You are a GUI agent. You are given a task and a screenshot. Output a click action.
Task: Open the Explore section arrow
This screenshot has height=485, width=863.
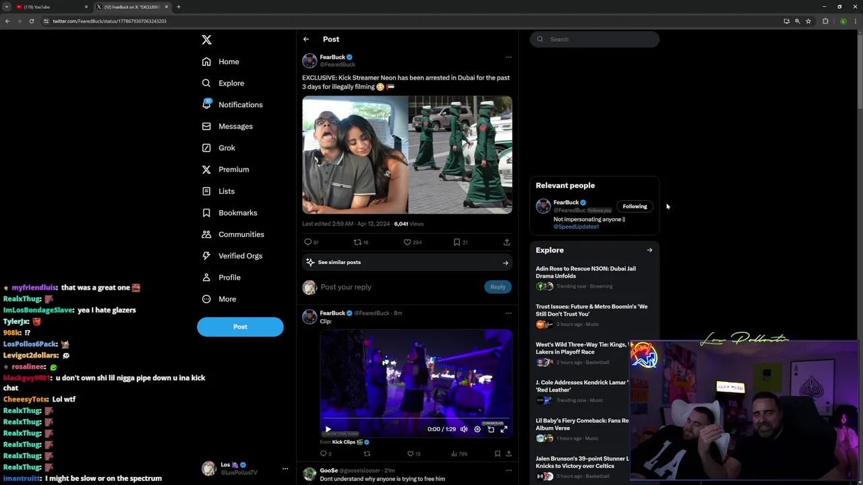[x=649, y=250]
